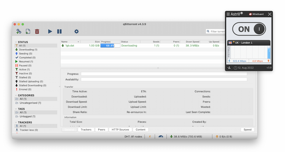Image resolution: width=285 pixels, height=152 pixels.
Task: Click the Add torrent link icon
Action: tap(19, 31)
